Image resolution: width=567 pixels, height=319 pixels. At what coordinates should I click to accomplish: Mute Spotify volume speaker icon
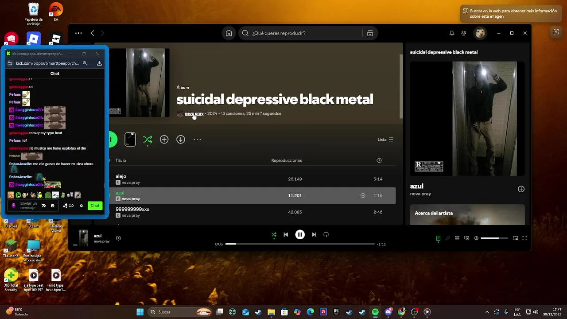(x=476, y=238)
